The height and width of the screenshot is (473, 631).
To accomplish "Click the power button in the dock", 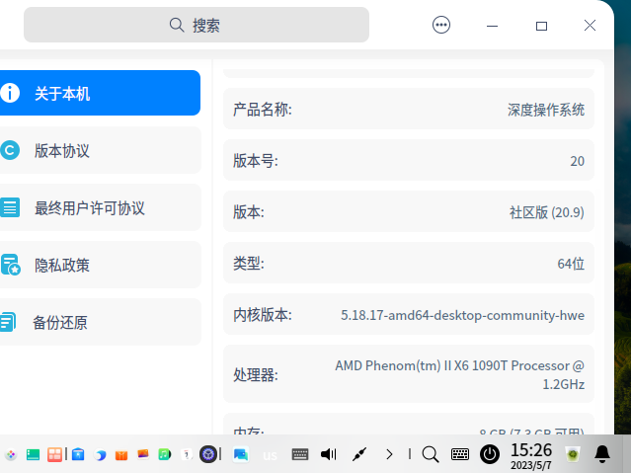I will [x=490, y=454].
